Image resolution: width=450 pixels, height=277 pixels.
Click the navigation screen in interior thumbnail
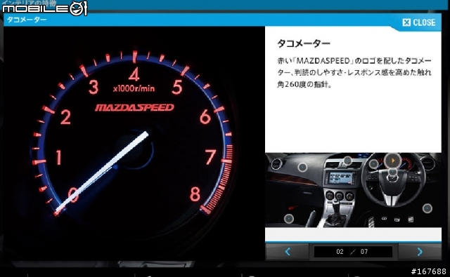[340, 177]
